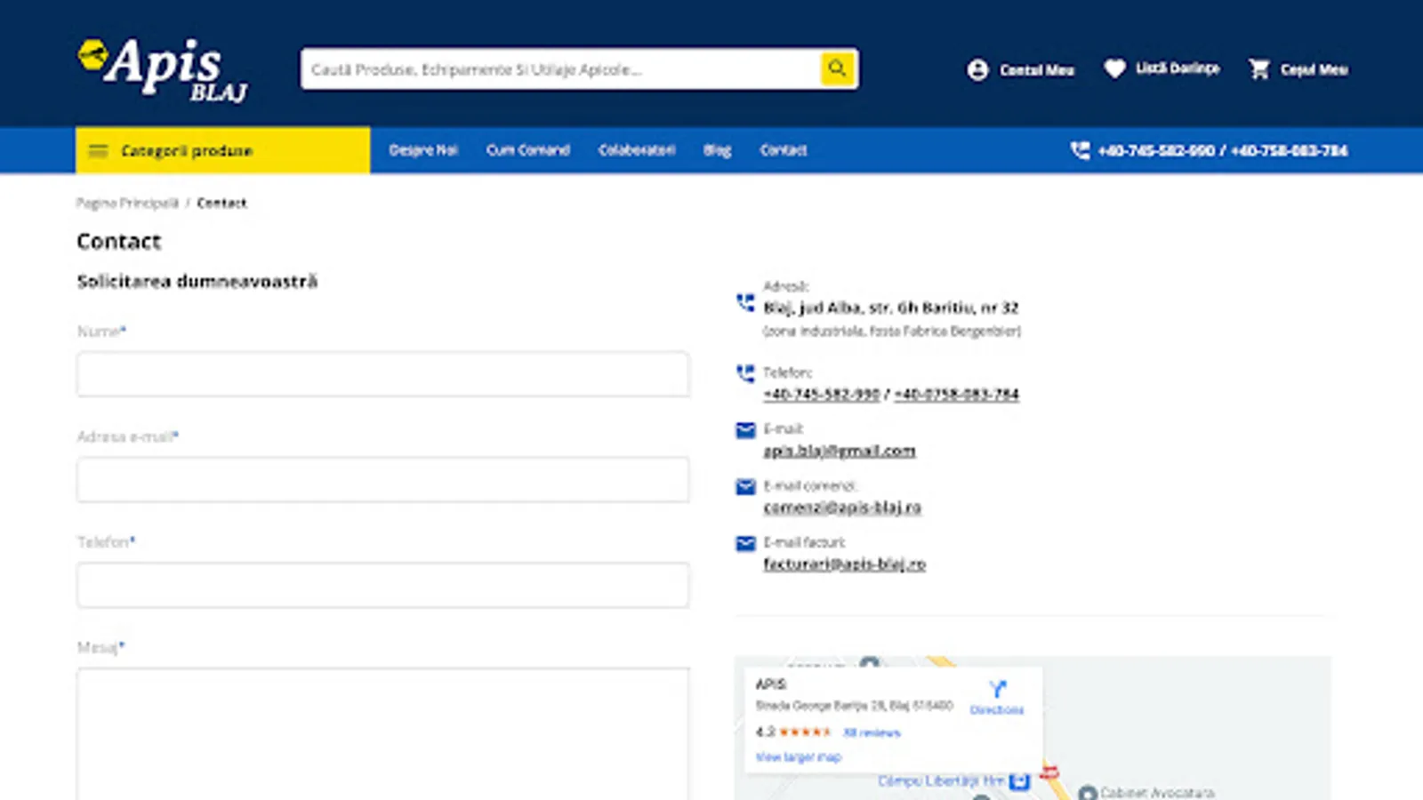Viewport: 1423px width, 800px height.
Task: Click the Adresa e-mail input field
Action: click(382, 480)
